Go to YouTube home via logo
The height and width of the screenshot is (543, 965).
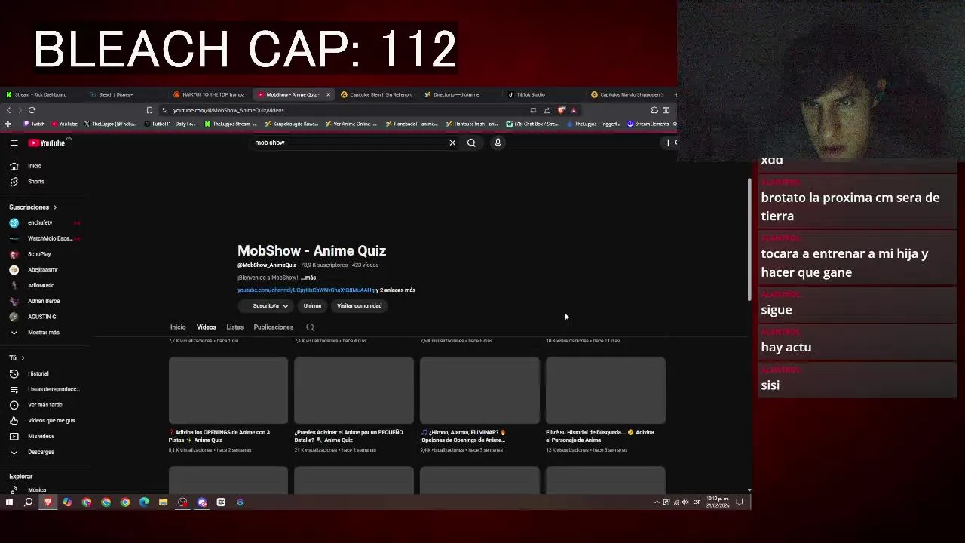click(47, 143)
